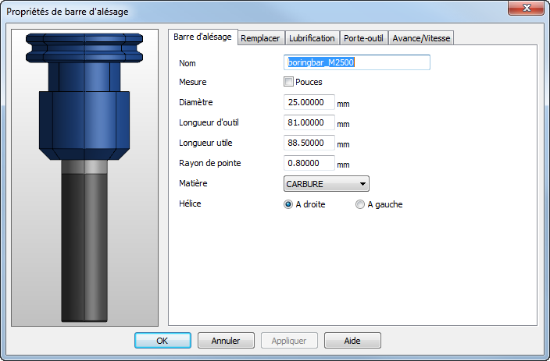Cancel with the Annuler button
Viewport: 550px width, 361px height.
pos(226,341)
